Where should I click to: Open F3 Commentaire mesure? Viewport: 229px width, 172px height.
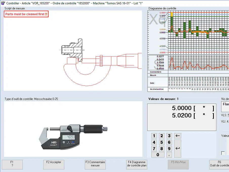95,165
